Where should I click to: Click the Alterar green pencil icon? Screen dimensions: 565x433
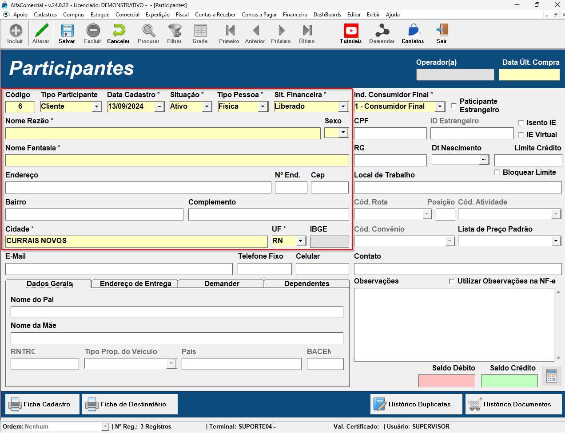coord(41,31)
